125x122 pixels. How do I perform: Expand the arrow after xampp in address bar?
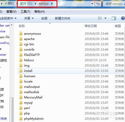point(52,4)
